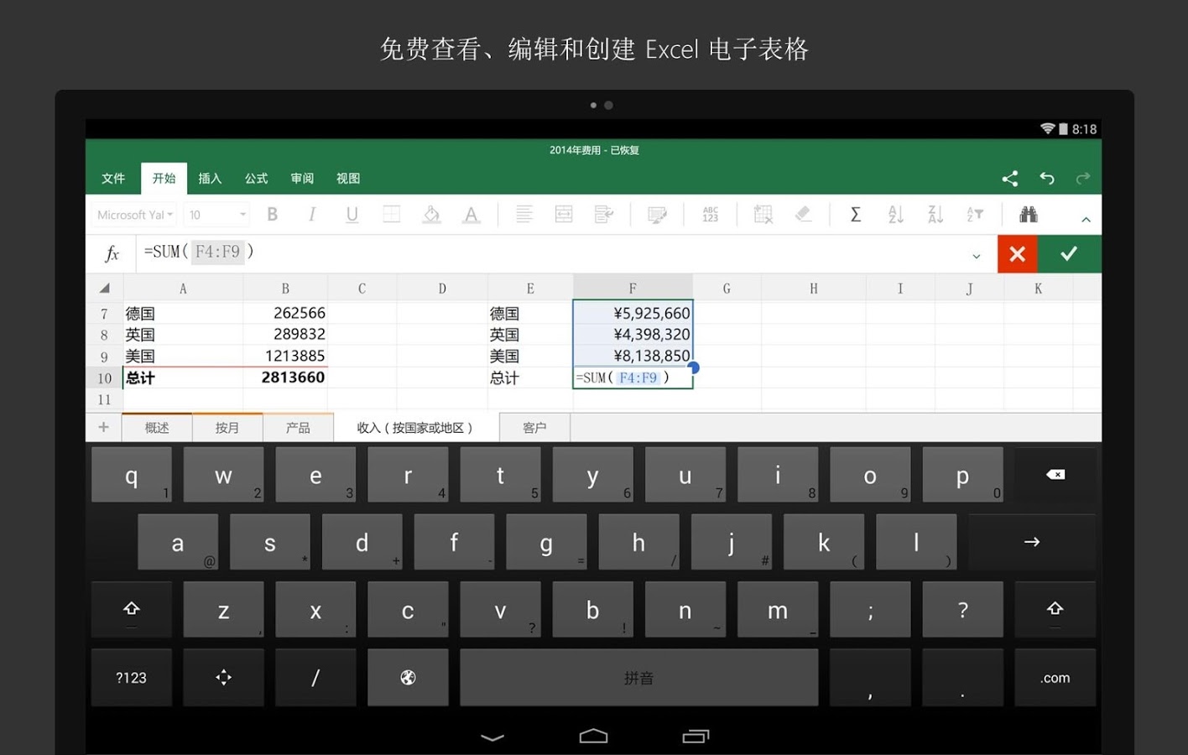1188x755 pixels.
Task: Select column F header
Action: [633, 288]
